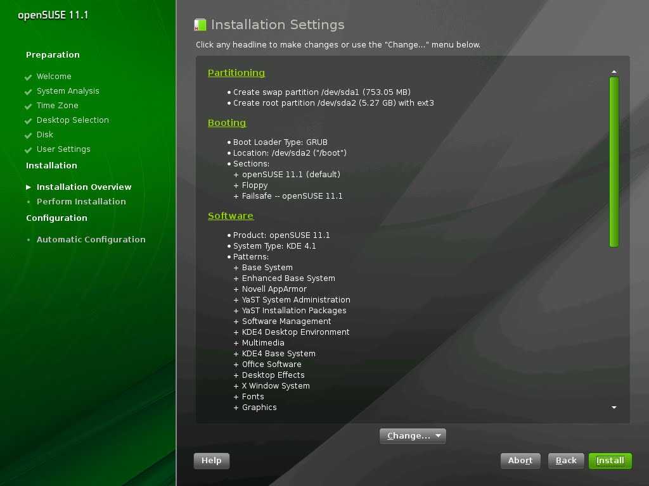Click the green vertical scrollbar thumb

pos(614,162)
